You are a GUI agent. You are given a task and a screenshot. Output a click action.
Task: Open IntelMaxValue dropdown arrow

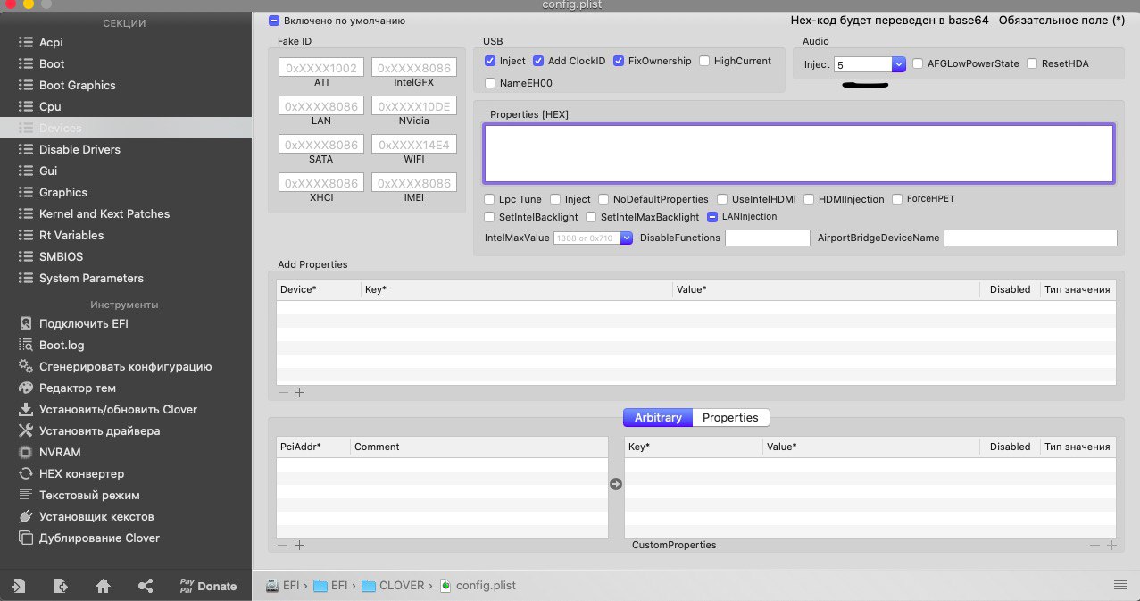pyautogui.click(x=627, y=238)
